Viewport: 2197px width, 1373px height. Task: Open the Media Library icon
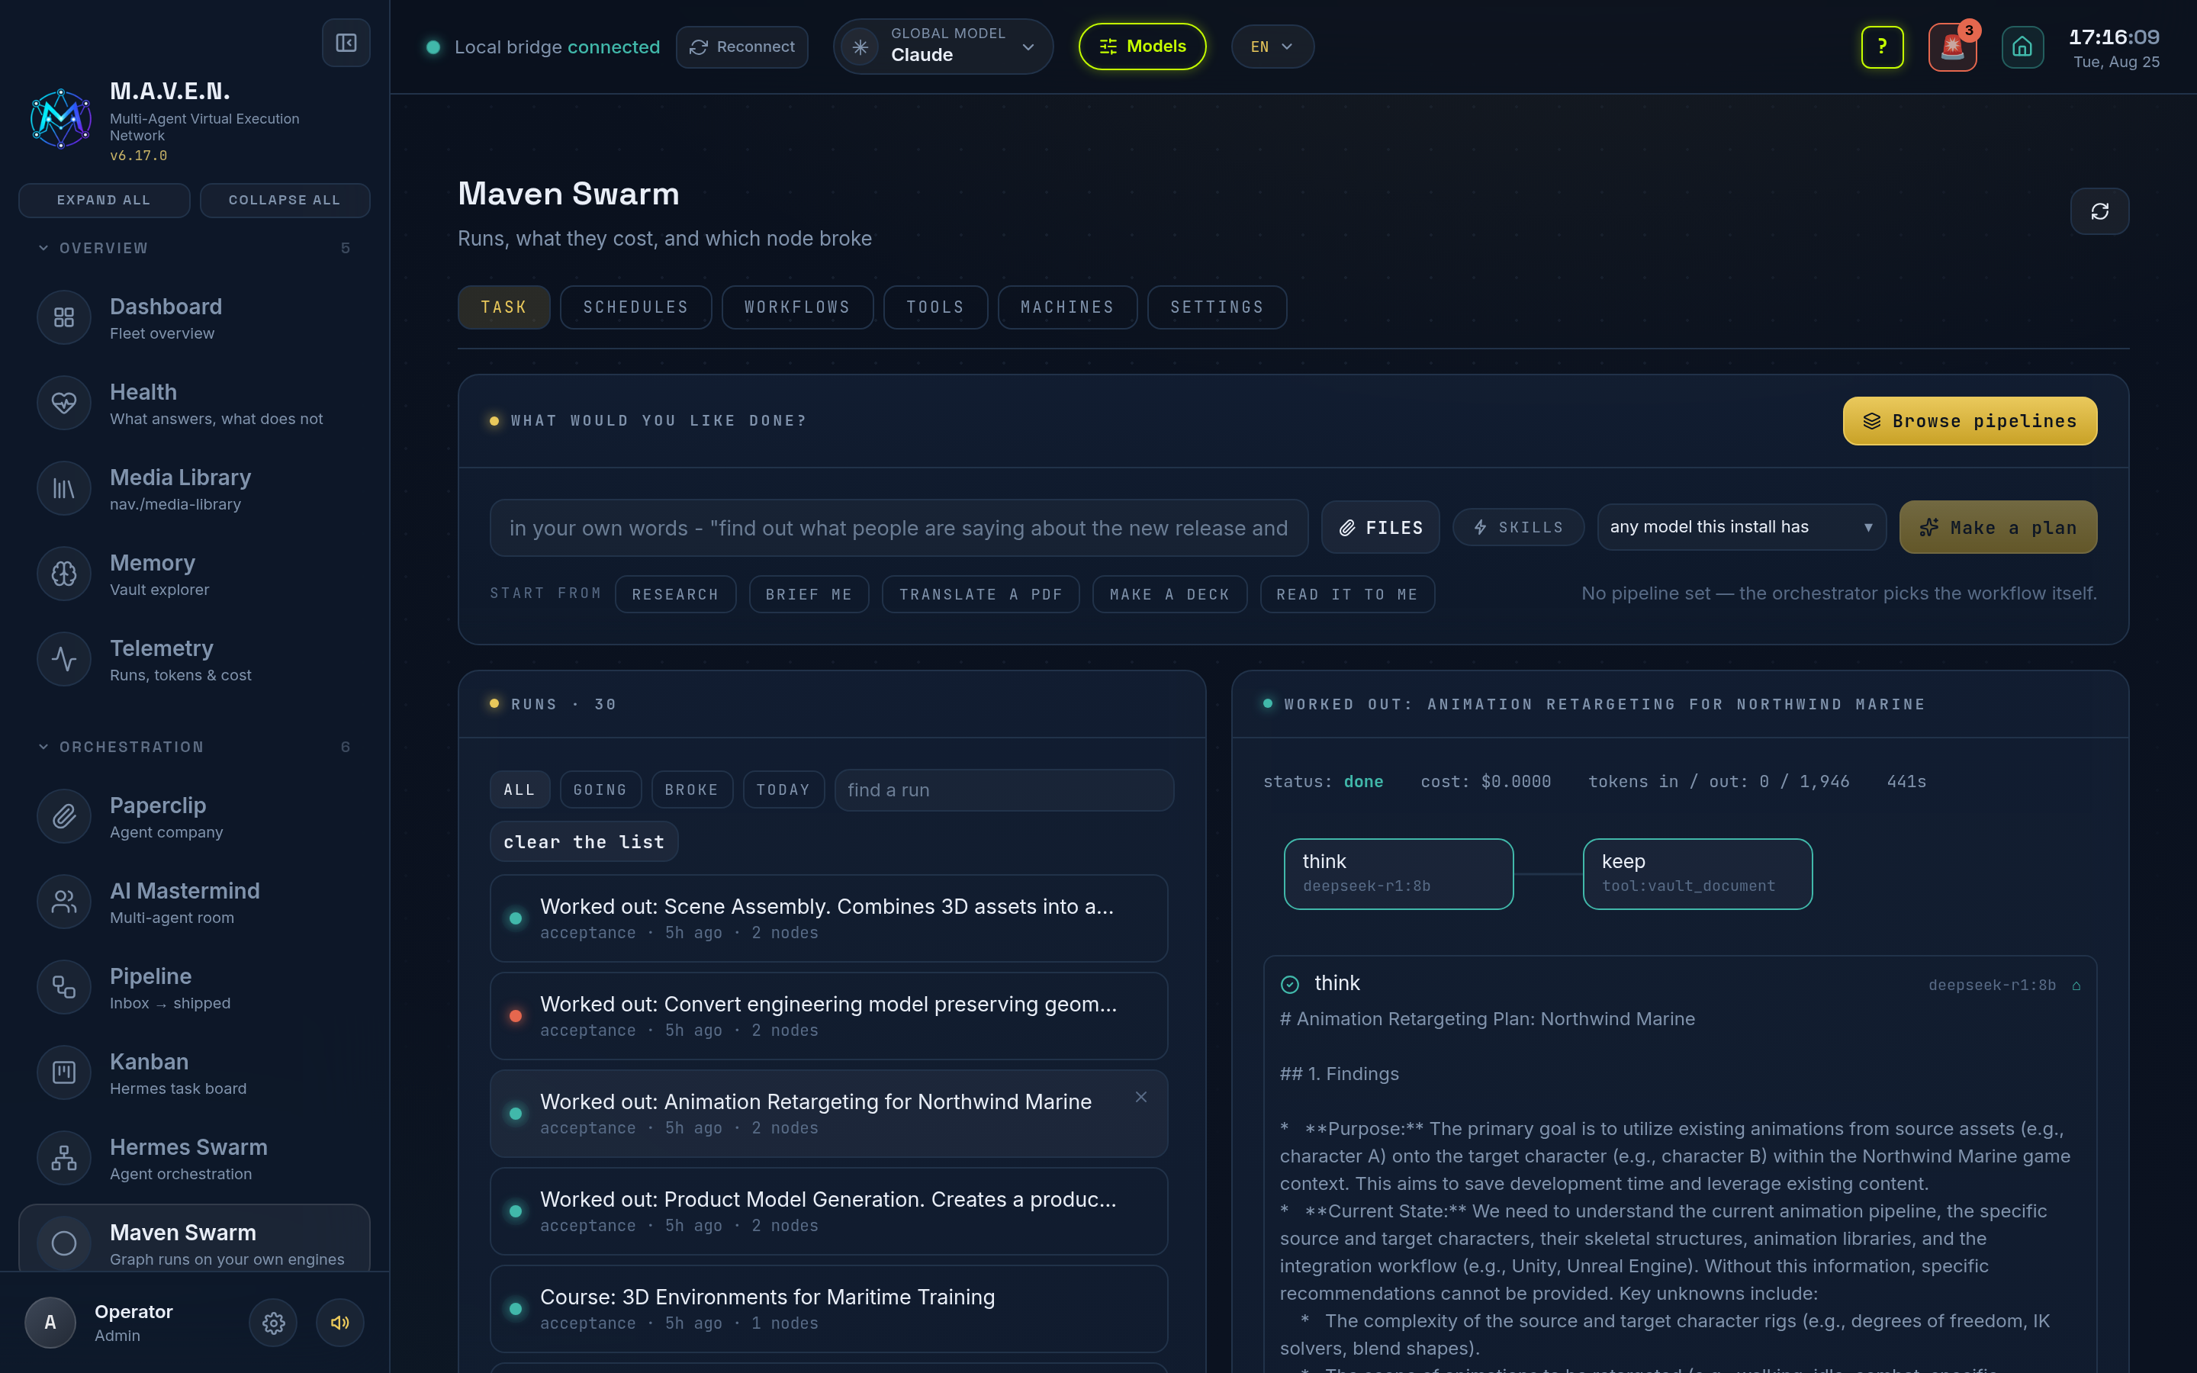click(x=63, y=487)
